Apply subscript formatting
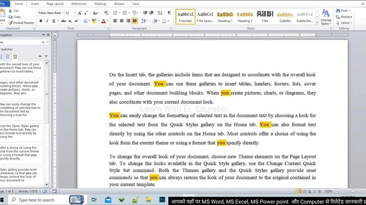Viewport: 366px width, 205px height. [70, 21]
